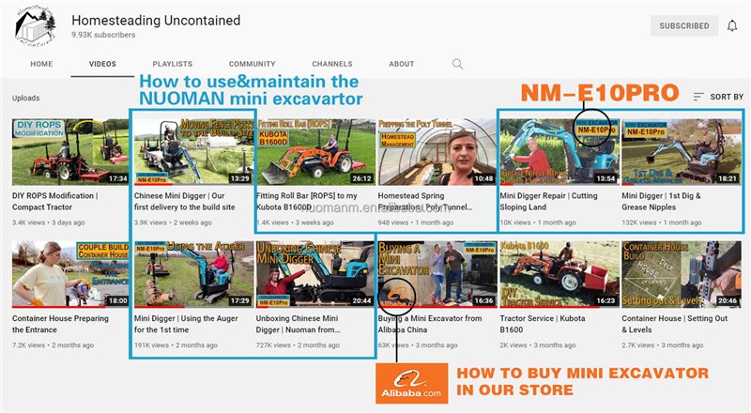Play Tractor Service Kubota B1600 thumbnail
Viewport: 751px width, 413px height.
pyautogui.click(x=559, y=274)
